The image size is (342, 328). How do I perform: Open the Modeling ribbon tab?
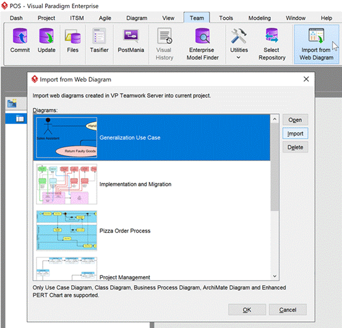(x=260, y=18)
